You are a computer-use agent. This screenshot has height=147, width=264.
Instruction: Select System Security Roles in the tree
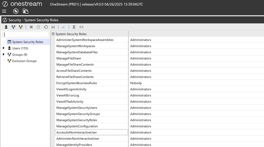point(28,42)
